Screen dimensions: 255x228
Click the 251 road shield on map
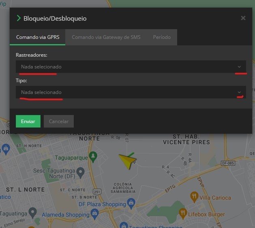(97, 191)
